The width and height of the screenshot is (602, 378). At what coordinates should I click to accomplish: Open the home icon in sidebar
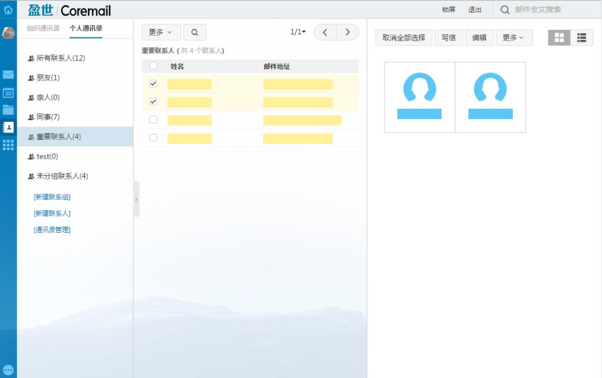8,9
